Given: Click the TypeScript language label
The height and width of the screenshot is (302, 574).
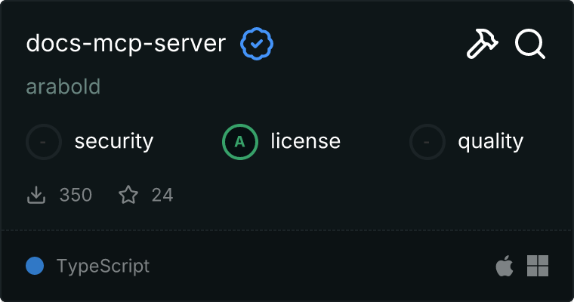Looking at the screenshot, I should click(x=103, y=266).
